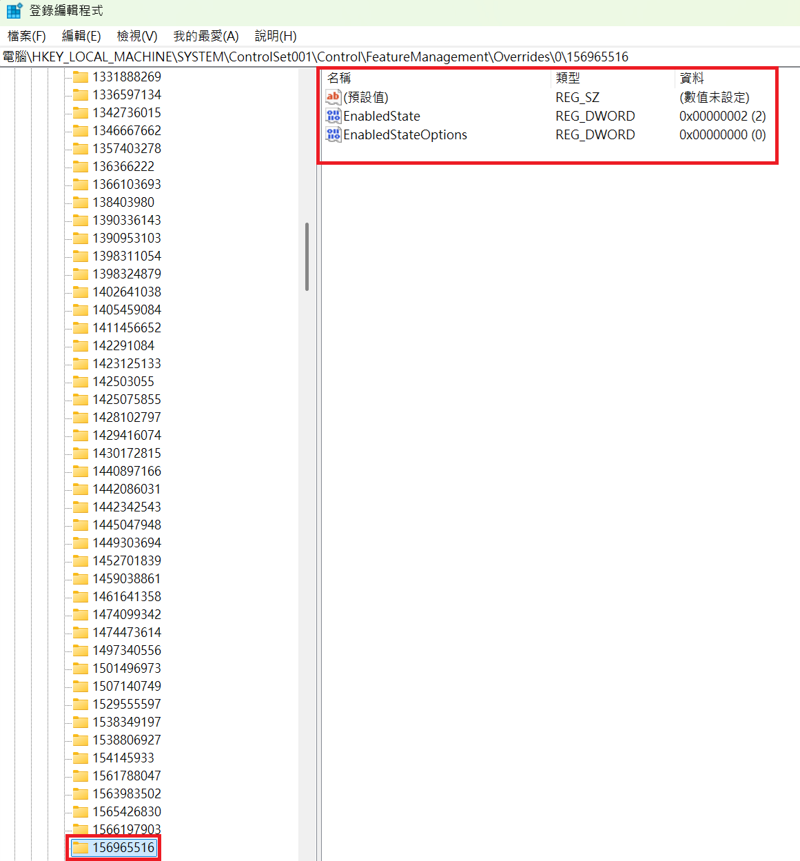The width and height of the screenshot is (800, 861).
Task: Open the 檢視(V) menu
Action: coord(137,36)
